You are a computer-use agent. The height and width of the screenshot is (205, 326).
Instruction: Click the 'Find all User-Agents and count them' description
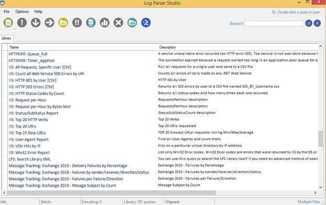coord(189,139)
